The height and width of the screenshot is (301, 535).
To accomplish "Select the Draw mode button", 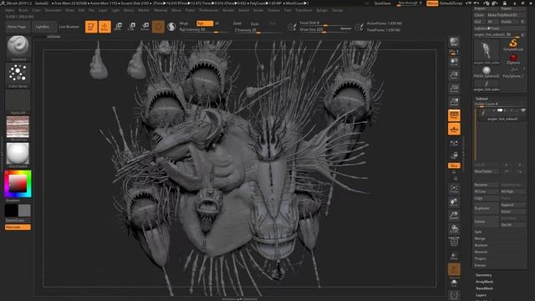I will (104, 27).
